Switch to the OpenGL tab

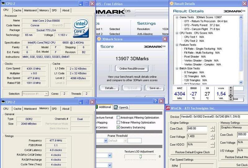(x=121, y=108)
